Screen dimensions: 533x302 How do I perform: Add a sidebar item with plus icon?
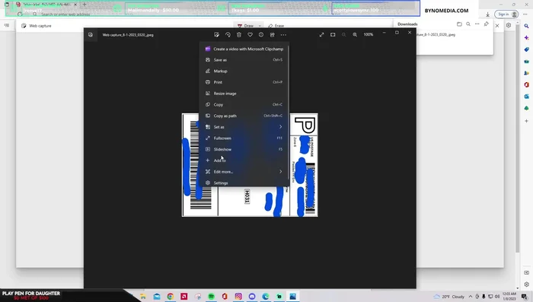(x=527, y=121)
